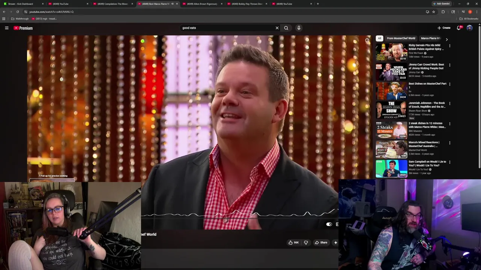This screenshot has width=481, height=270.
Task: Open the account avatar menu
Action: (x=469, y=28)
